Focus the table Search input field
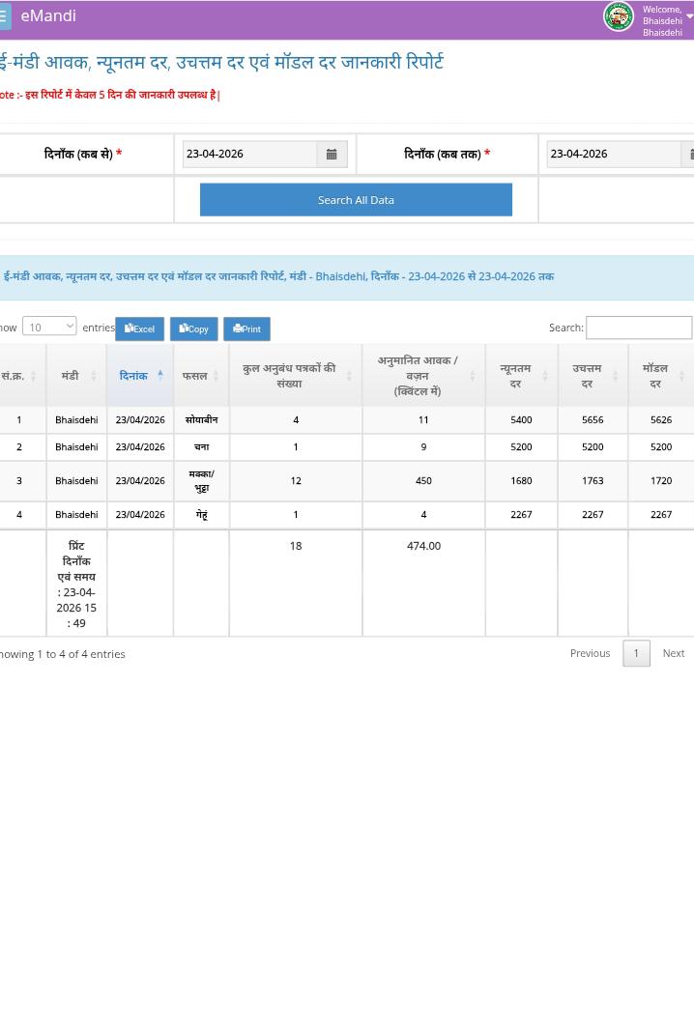 point(638,328)
